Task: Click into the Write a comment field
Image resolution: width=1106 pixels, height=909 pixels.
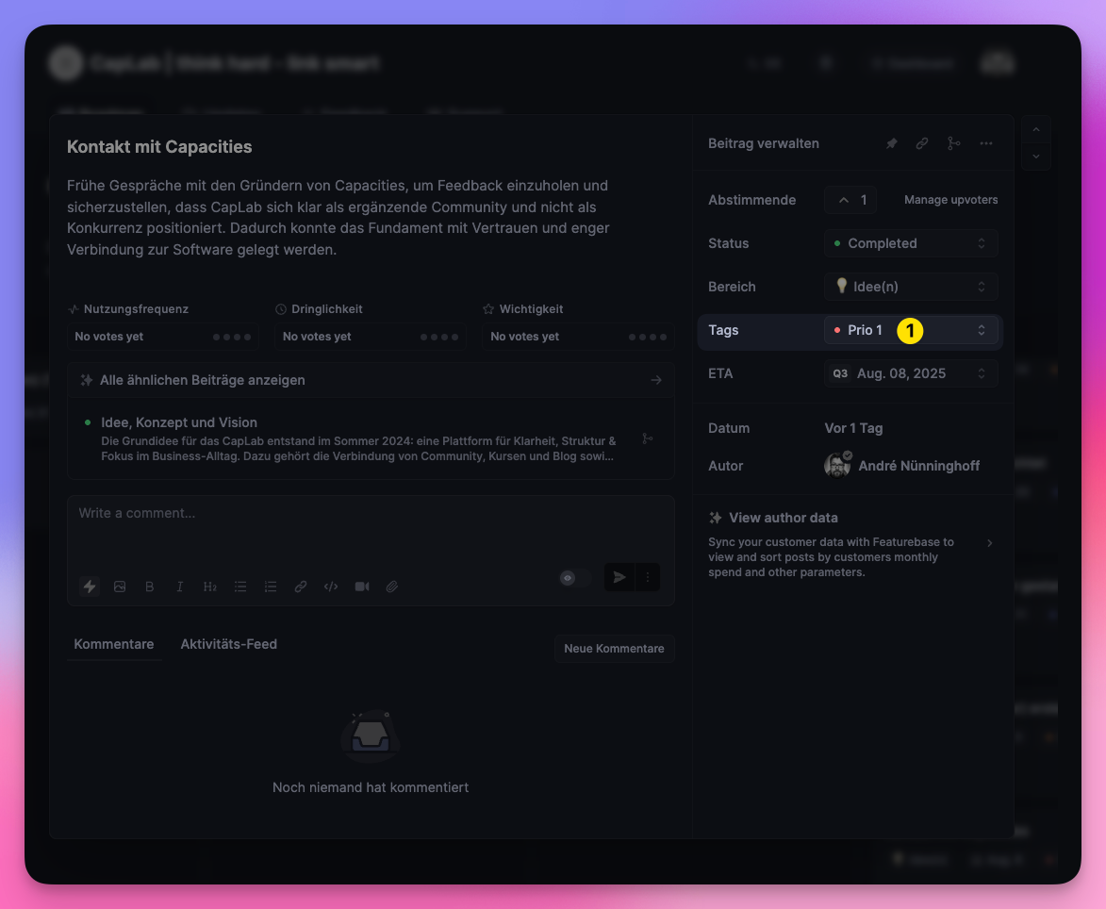Action: point(370,528)
